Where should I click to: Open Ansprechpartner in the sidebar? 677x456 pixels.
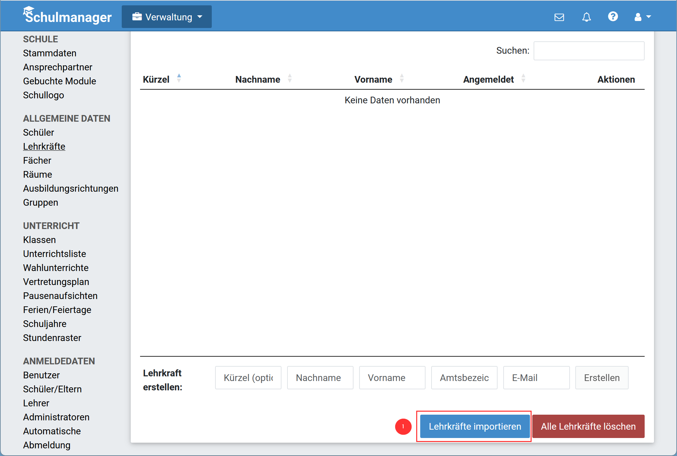coord(58,67)
